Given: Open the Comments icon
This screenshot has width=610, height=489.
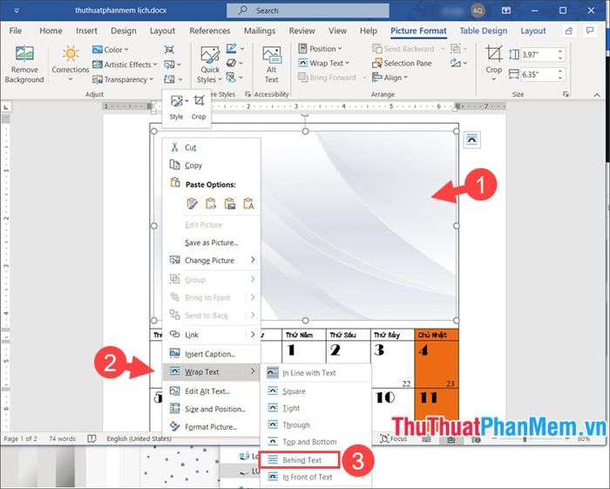Looking at the screenshot, I should click(x=590, y=31).
